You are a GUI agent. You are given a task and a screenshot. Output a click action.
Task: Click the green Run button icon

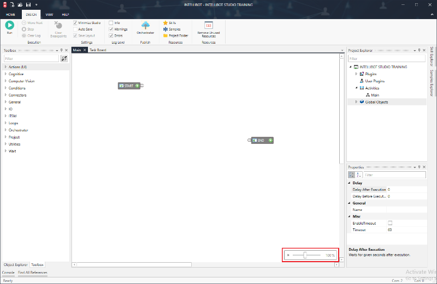coord(10,25)
